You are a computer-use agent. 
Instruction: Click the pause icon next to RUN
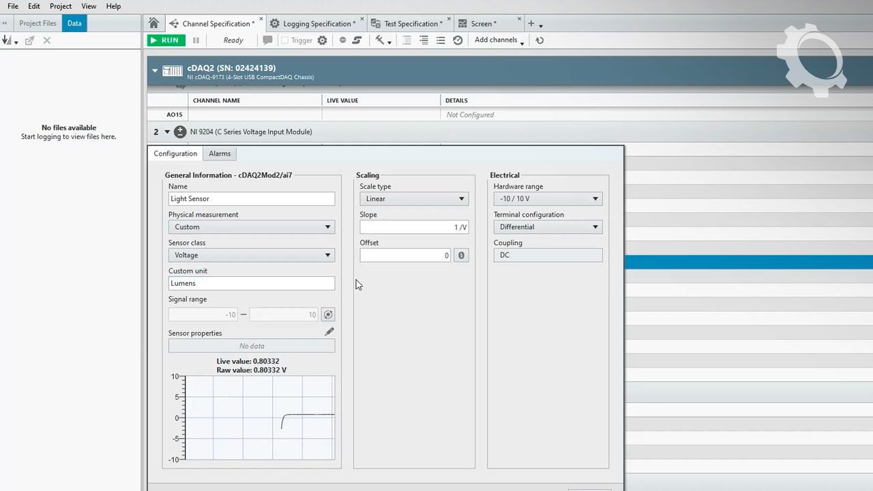[196, 40]
